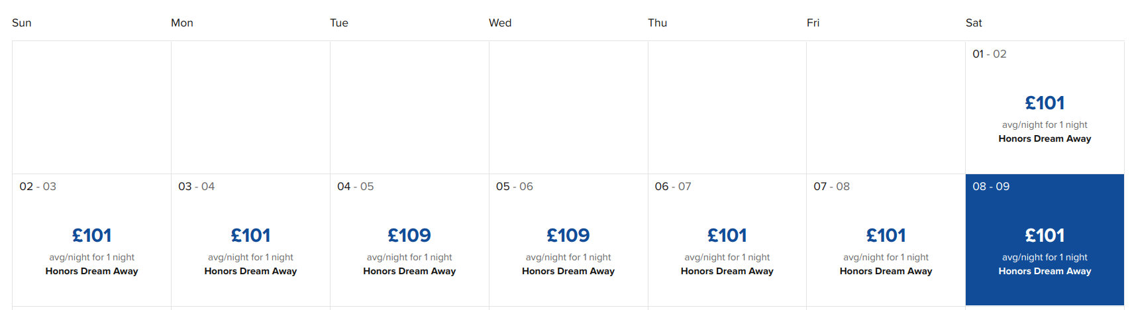Screen dimensions: 1130x310
Task: Click the 06 - 07 date label
Action: 673,187
